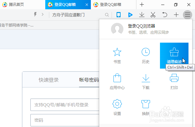Select the scissors screenshot tool
The height and width of the screenshot is (127, 195).
pos(153,15)
